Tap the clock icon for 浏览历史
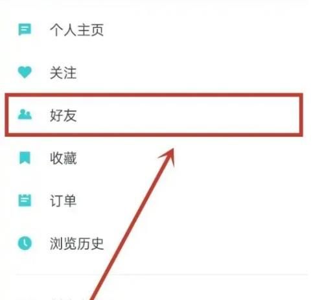 25,243
